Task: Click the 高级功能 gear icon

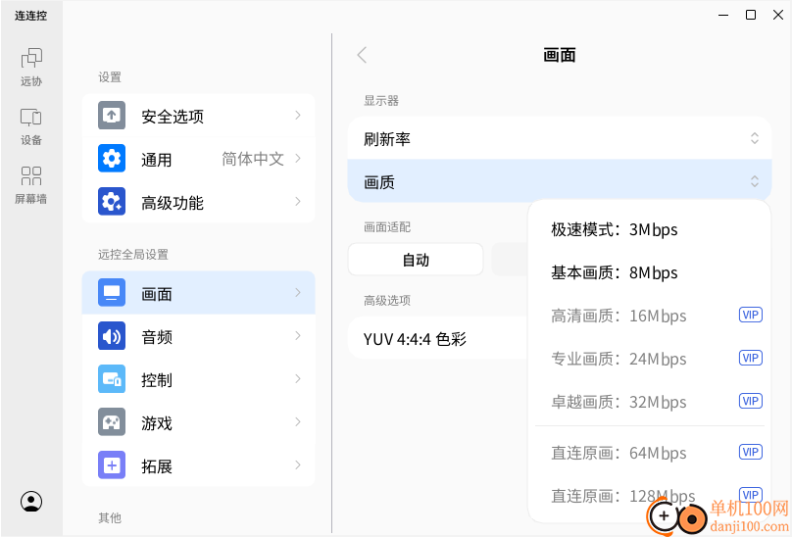Action: 112,202
